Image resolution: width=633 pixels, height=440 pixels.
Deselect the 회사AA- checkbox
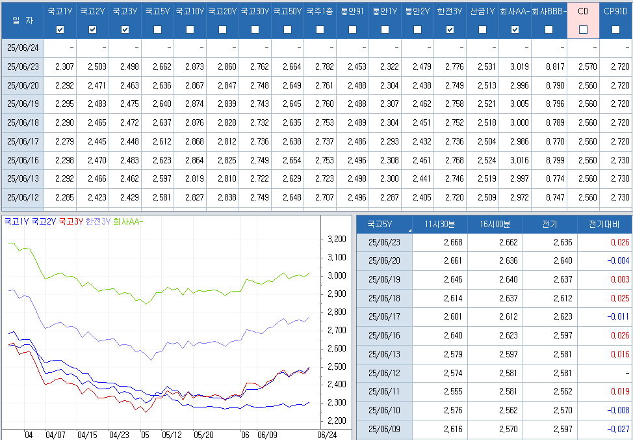(x=515, y=29)
